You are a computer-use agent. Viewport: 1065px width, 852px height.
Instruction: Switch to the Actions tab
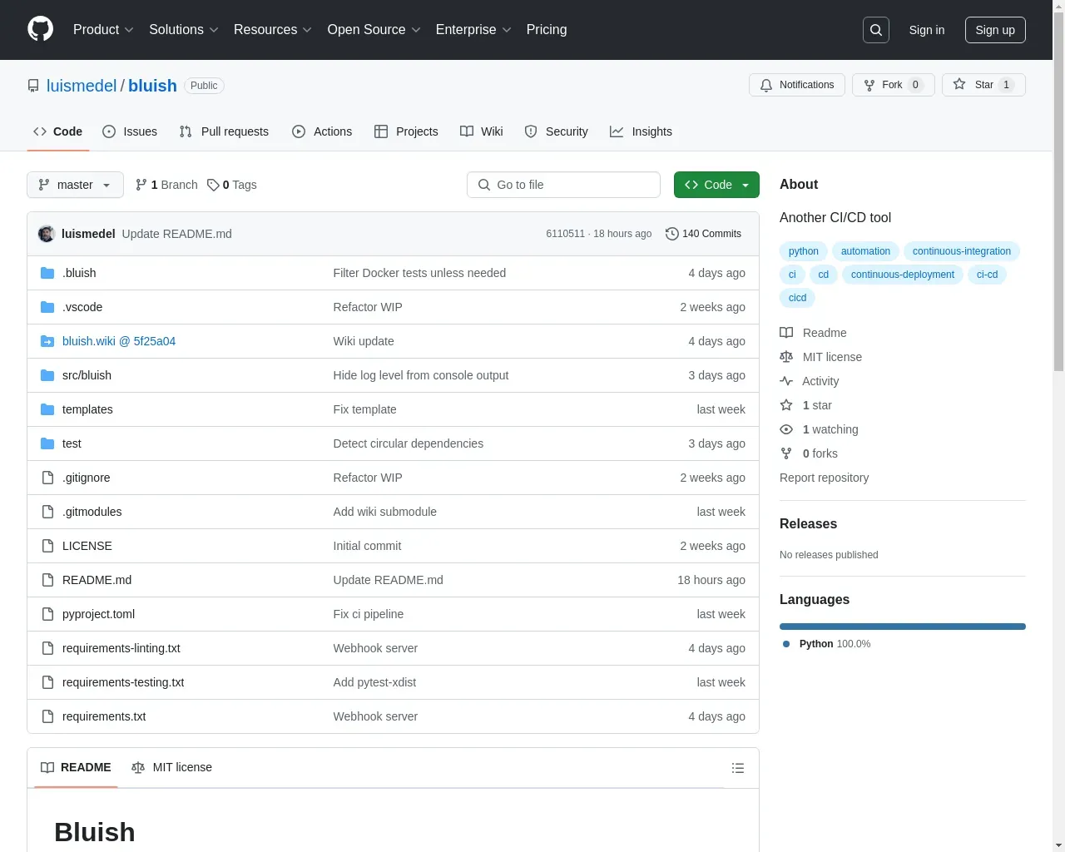tap(322, 131)
